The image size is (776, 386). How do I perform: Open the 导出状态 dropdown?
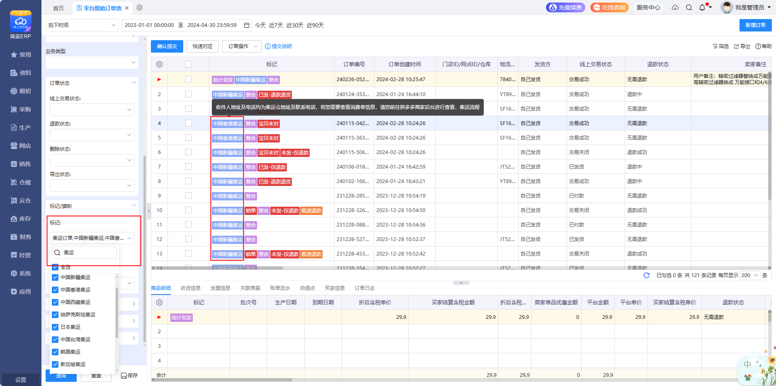pos(92,186)
